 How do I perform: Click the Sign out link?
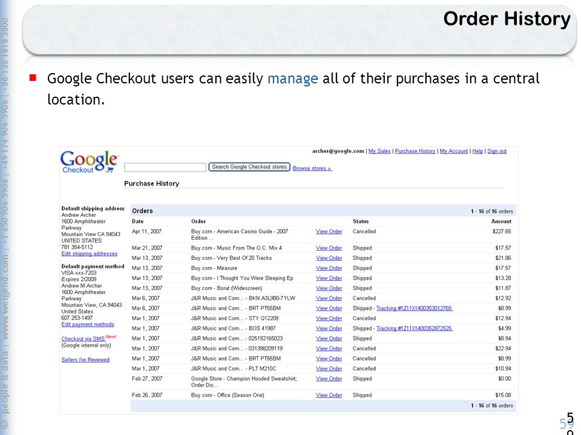497,151
